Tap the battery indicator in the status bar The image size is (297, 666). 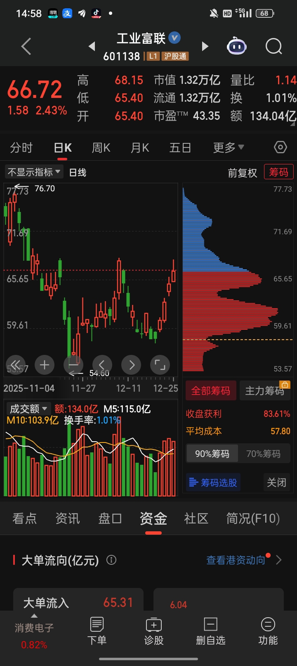[265, 13]
